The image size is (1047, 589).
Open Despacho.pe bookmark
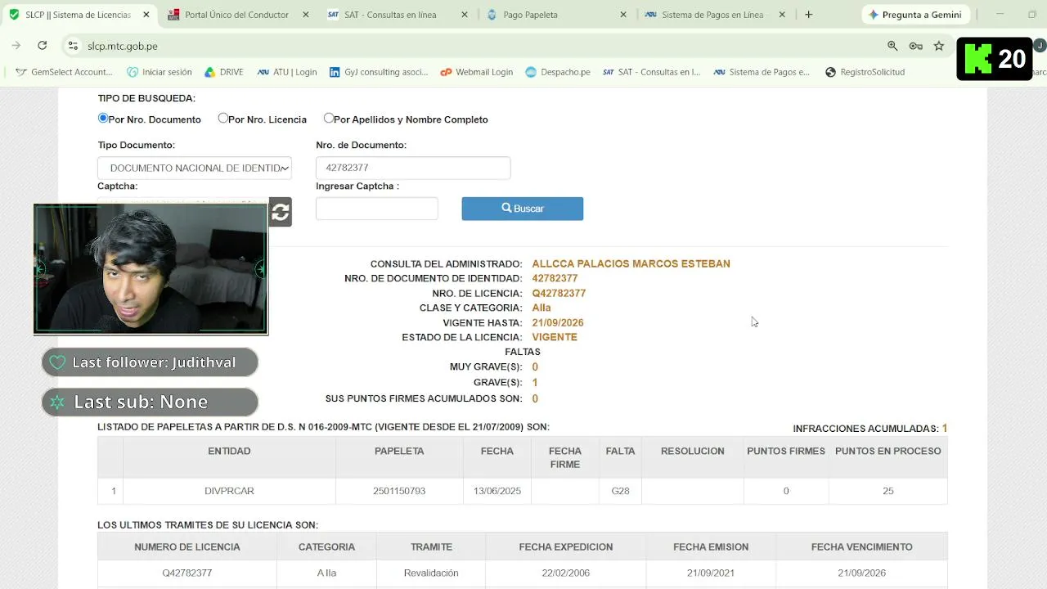click(557, 72)
